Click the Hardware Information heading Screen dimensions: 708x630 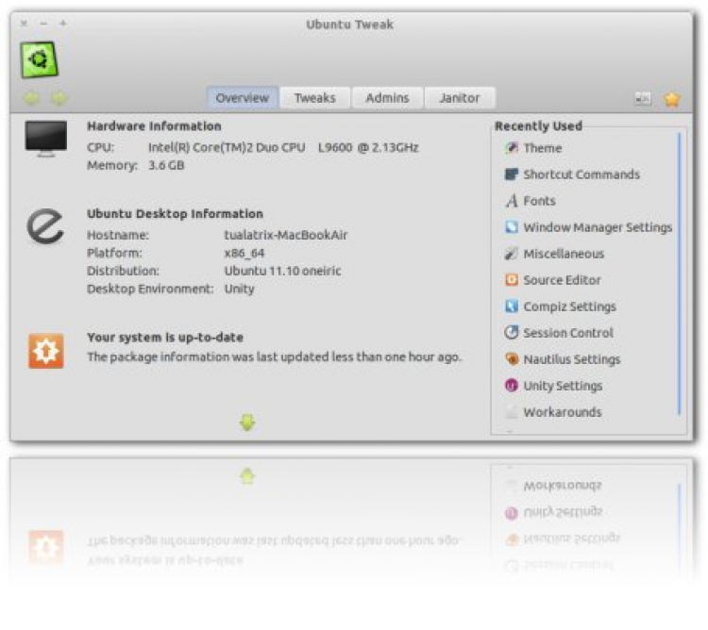(154, 125)
